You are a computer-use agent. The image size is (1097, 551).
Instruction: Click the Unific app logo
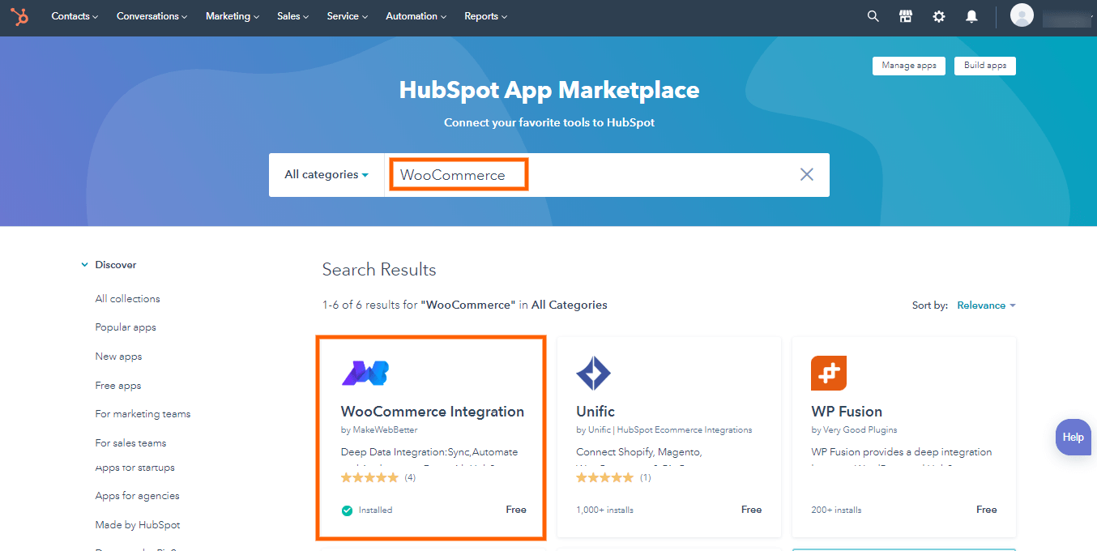(x=593, y=374)
